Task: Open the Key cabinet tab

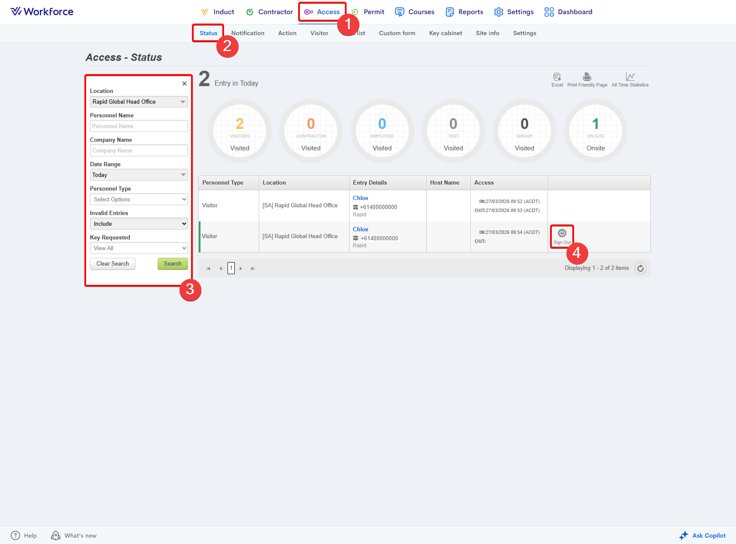Action: (x=446, y=33)
